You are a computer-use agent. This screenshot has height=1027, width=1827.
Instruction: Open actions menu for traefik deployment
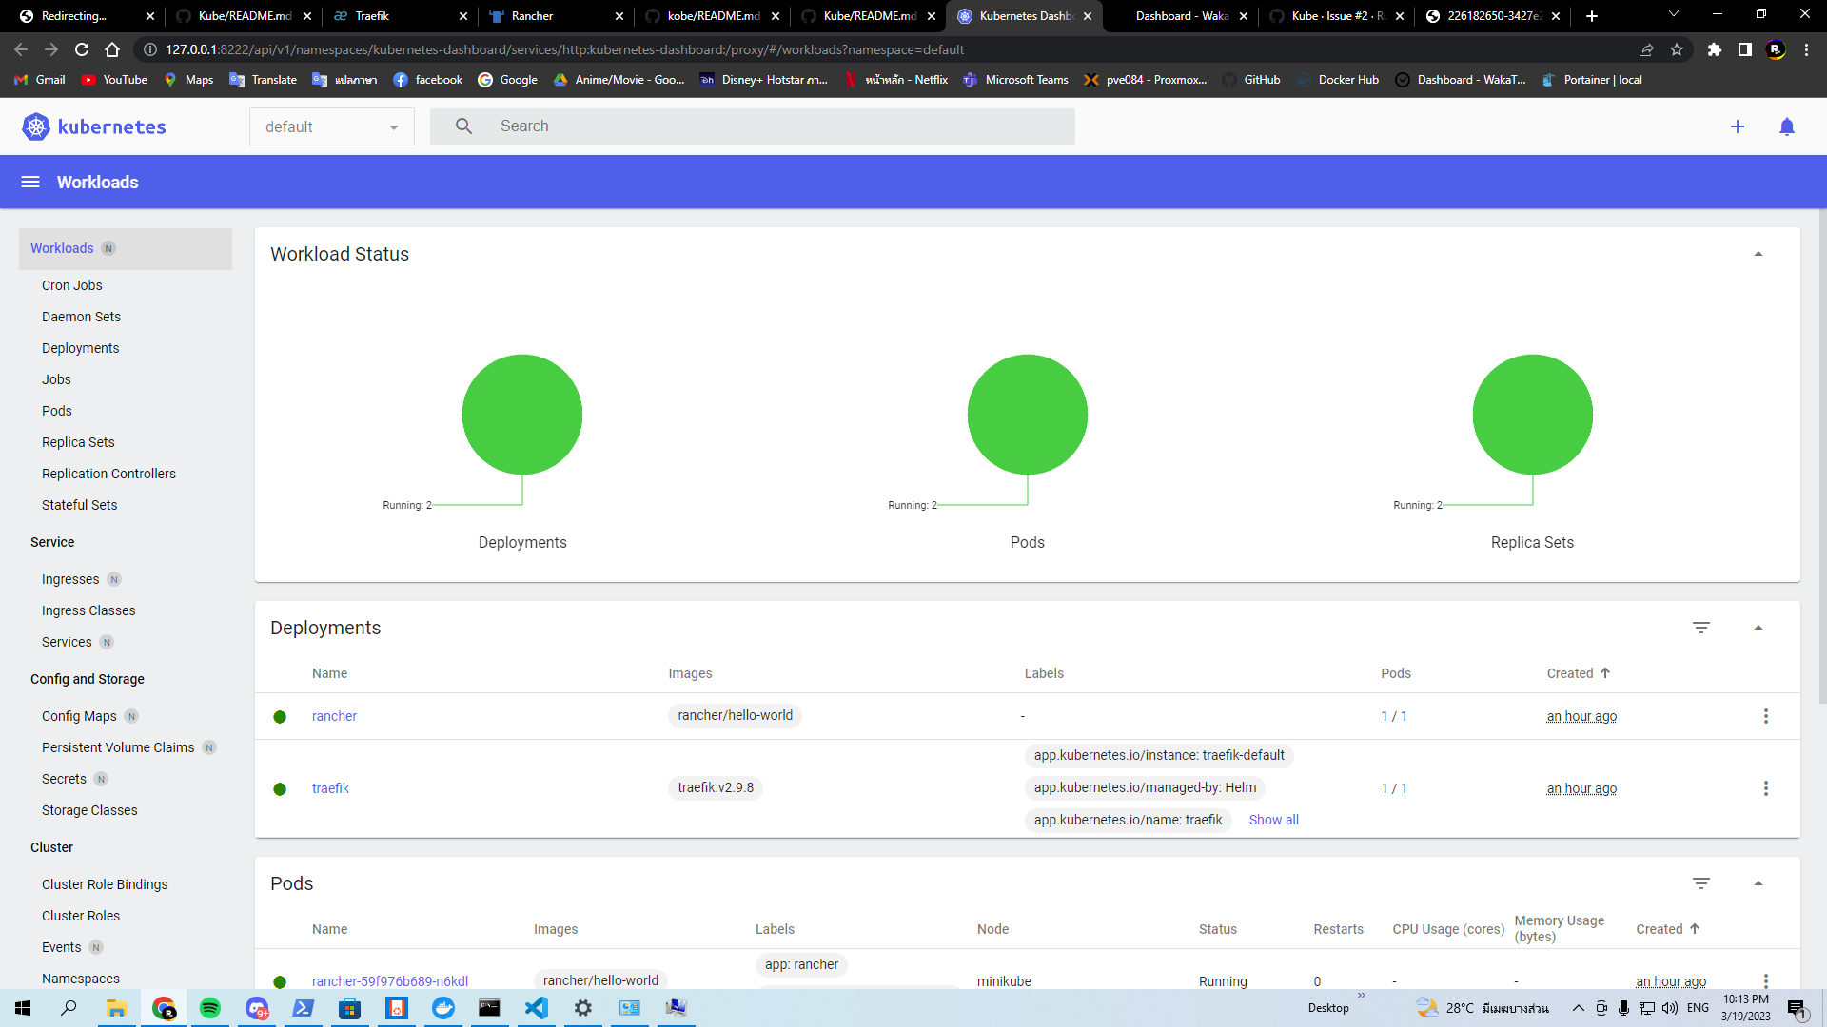click(1766, 788)
